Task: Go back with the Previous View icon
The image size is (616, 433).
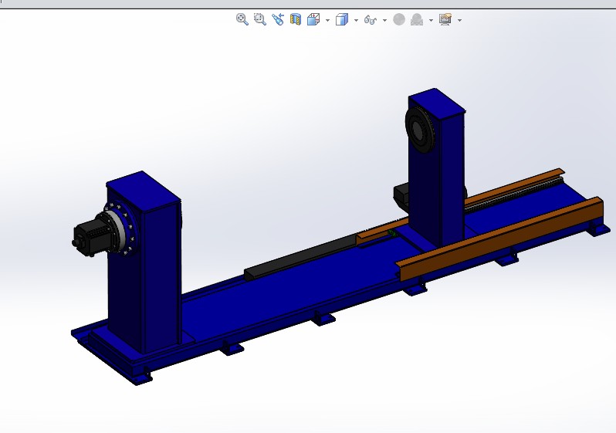Action: (x=278, y=19)
